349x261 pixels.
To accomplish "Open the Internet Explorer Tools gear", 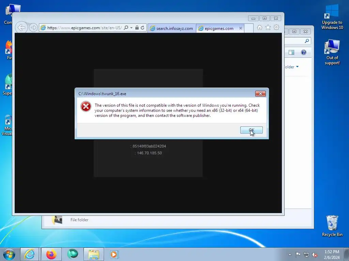I will (x=276, y=27).
